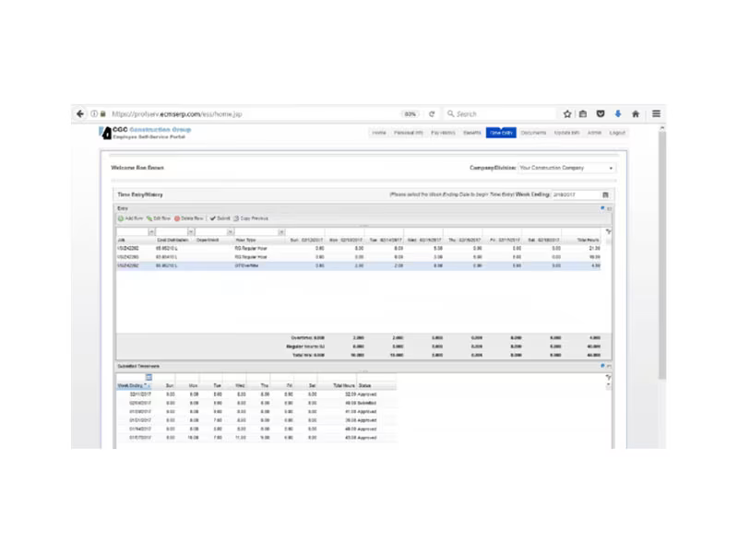The width and height of the screenshot is (738, 553).
Task: Open the Job filter dropdown arrow
Action: pyautogui.click(x=151, y=232)
